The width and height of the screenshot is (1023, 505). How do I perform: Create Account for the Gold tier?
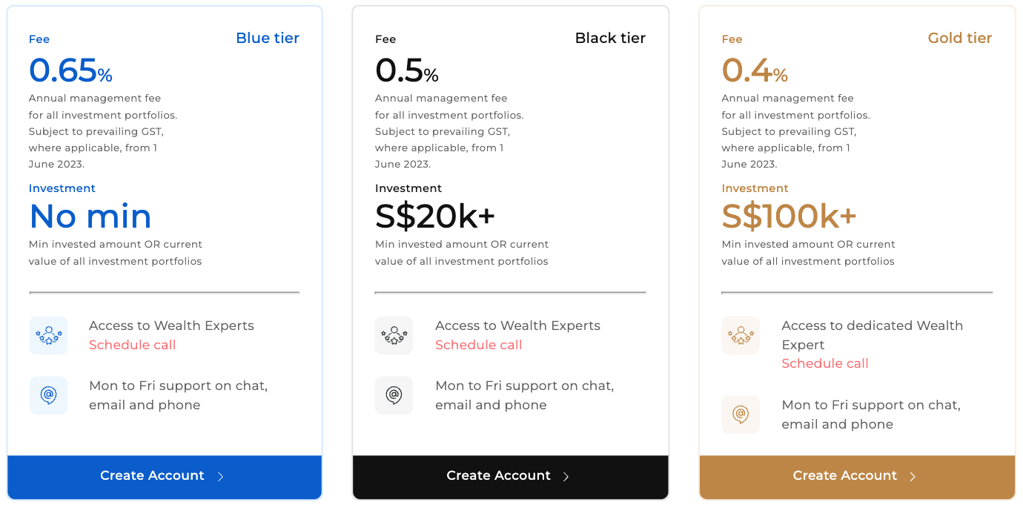point(857,477)
